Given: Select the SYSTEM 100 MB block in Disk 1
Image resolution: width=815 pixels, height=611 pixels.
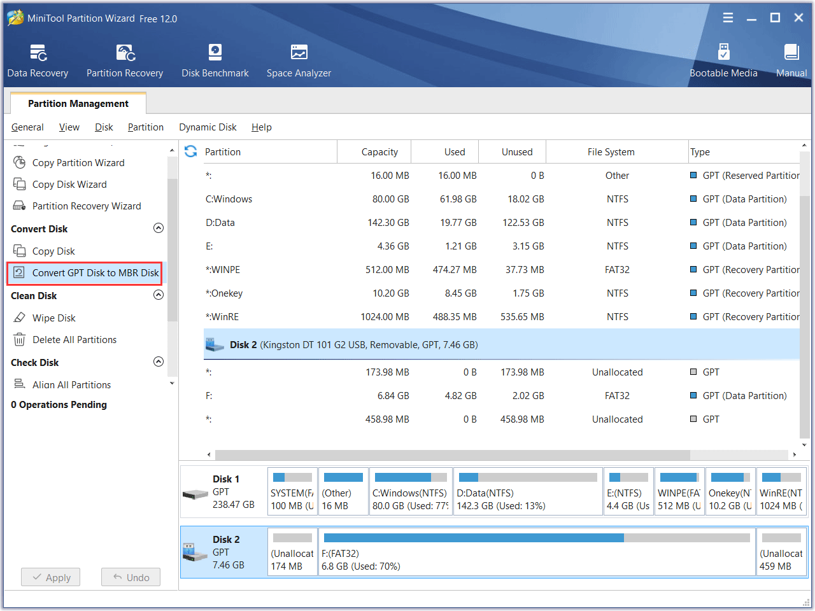Looking at the screenshot, I should 292,491.
